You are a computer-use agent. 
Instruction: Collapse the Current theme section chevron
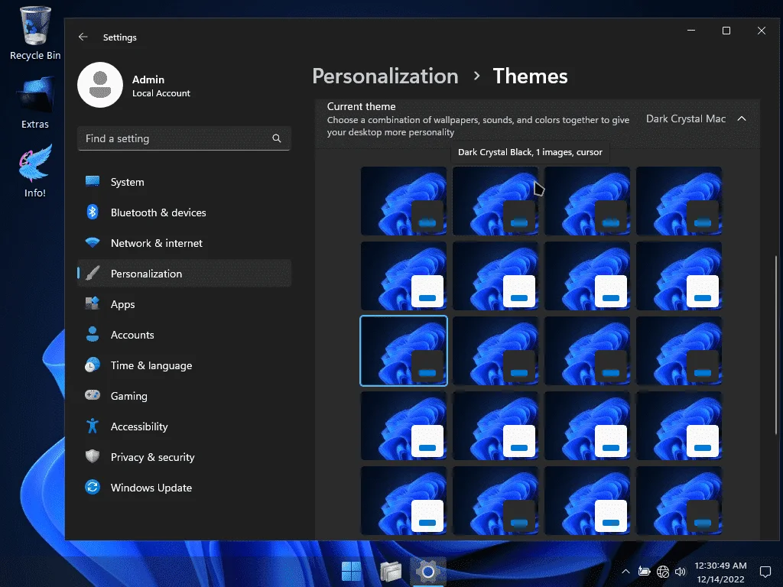point(742,118)
